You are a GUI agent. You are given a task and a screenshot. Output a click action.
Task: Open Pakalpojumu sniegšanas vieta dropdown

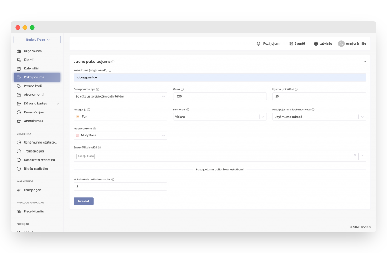tap(362, 117)
